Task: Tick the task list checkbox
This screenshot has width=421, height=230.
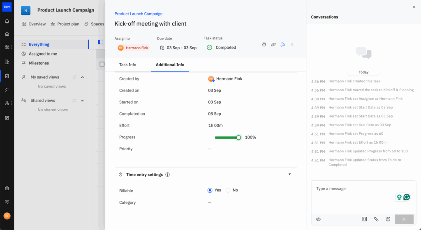Action: click(102, 64)
